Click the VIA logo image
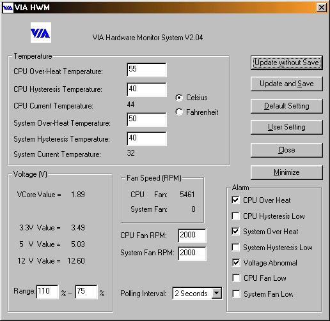 [41, 33]
